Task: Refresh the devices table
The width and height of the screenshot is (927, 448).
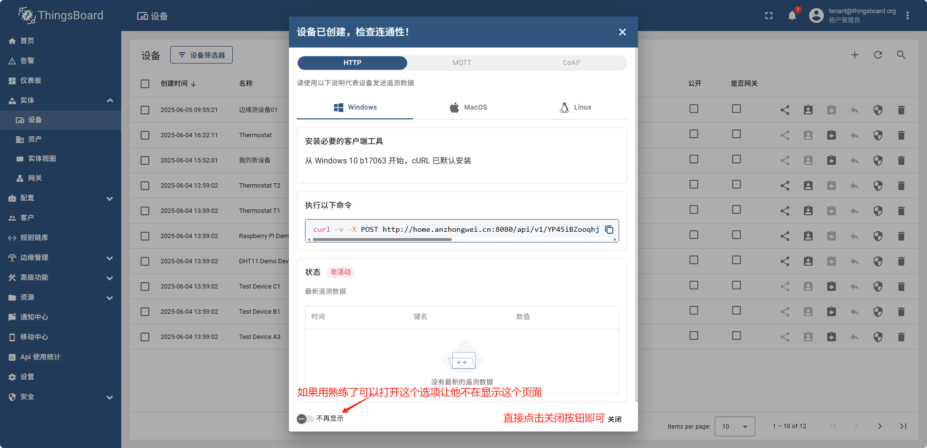Action: click(878, 55)
